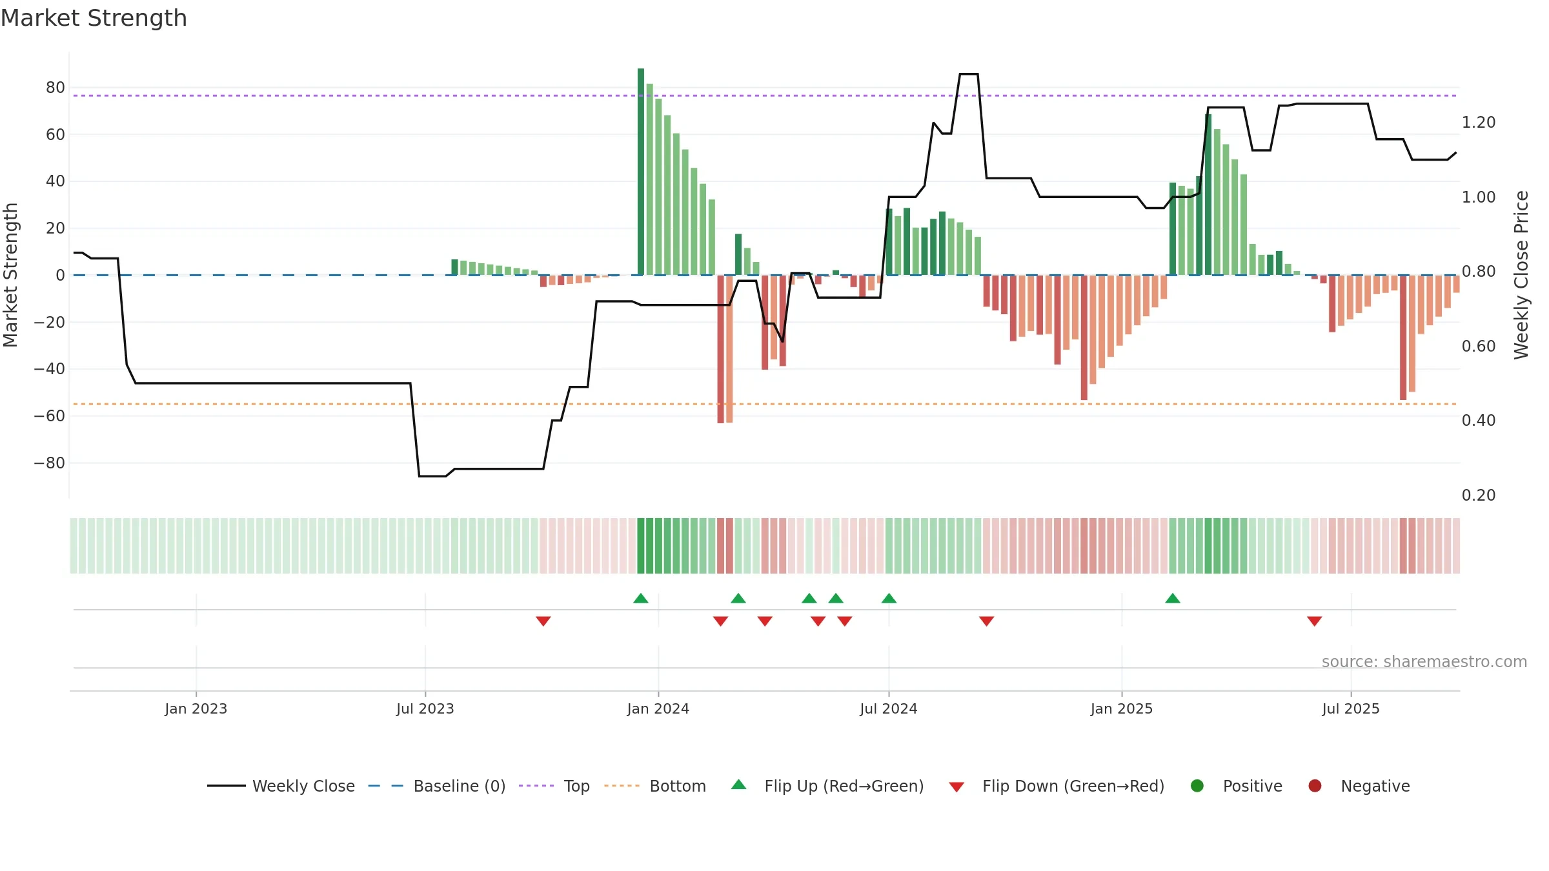The height and width of the screenshot is (871, 1549).
Task: Click the Flip Down marker after Jul 2024
Action: [986, 621]
